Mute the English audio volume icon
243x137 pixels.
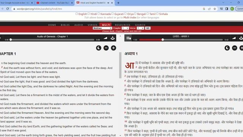coord(105,38)
